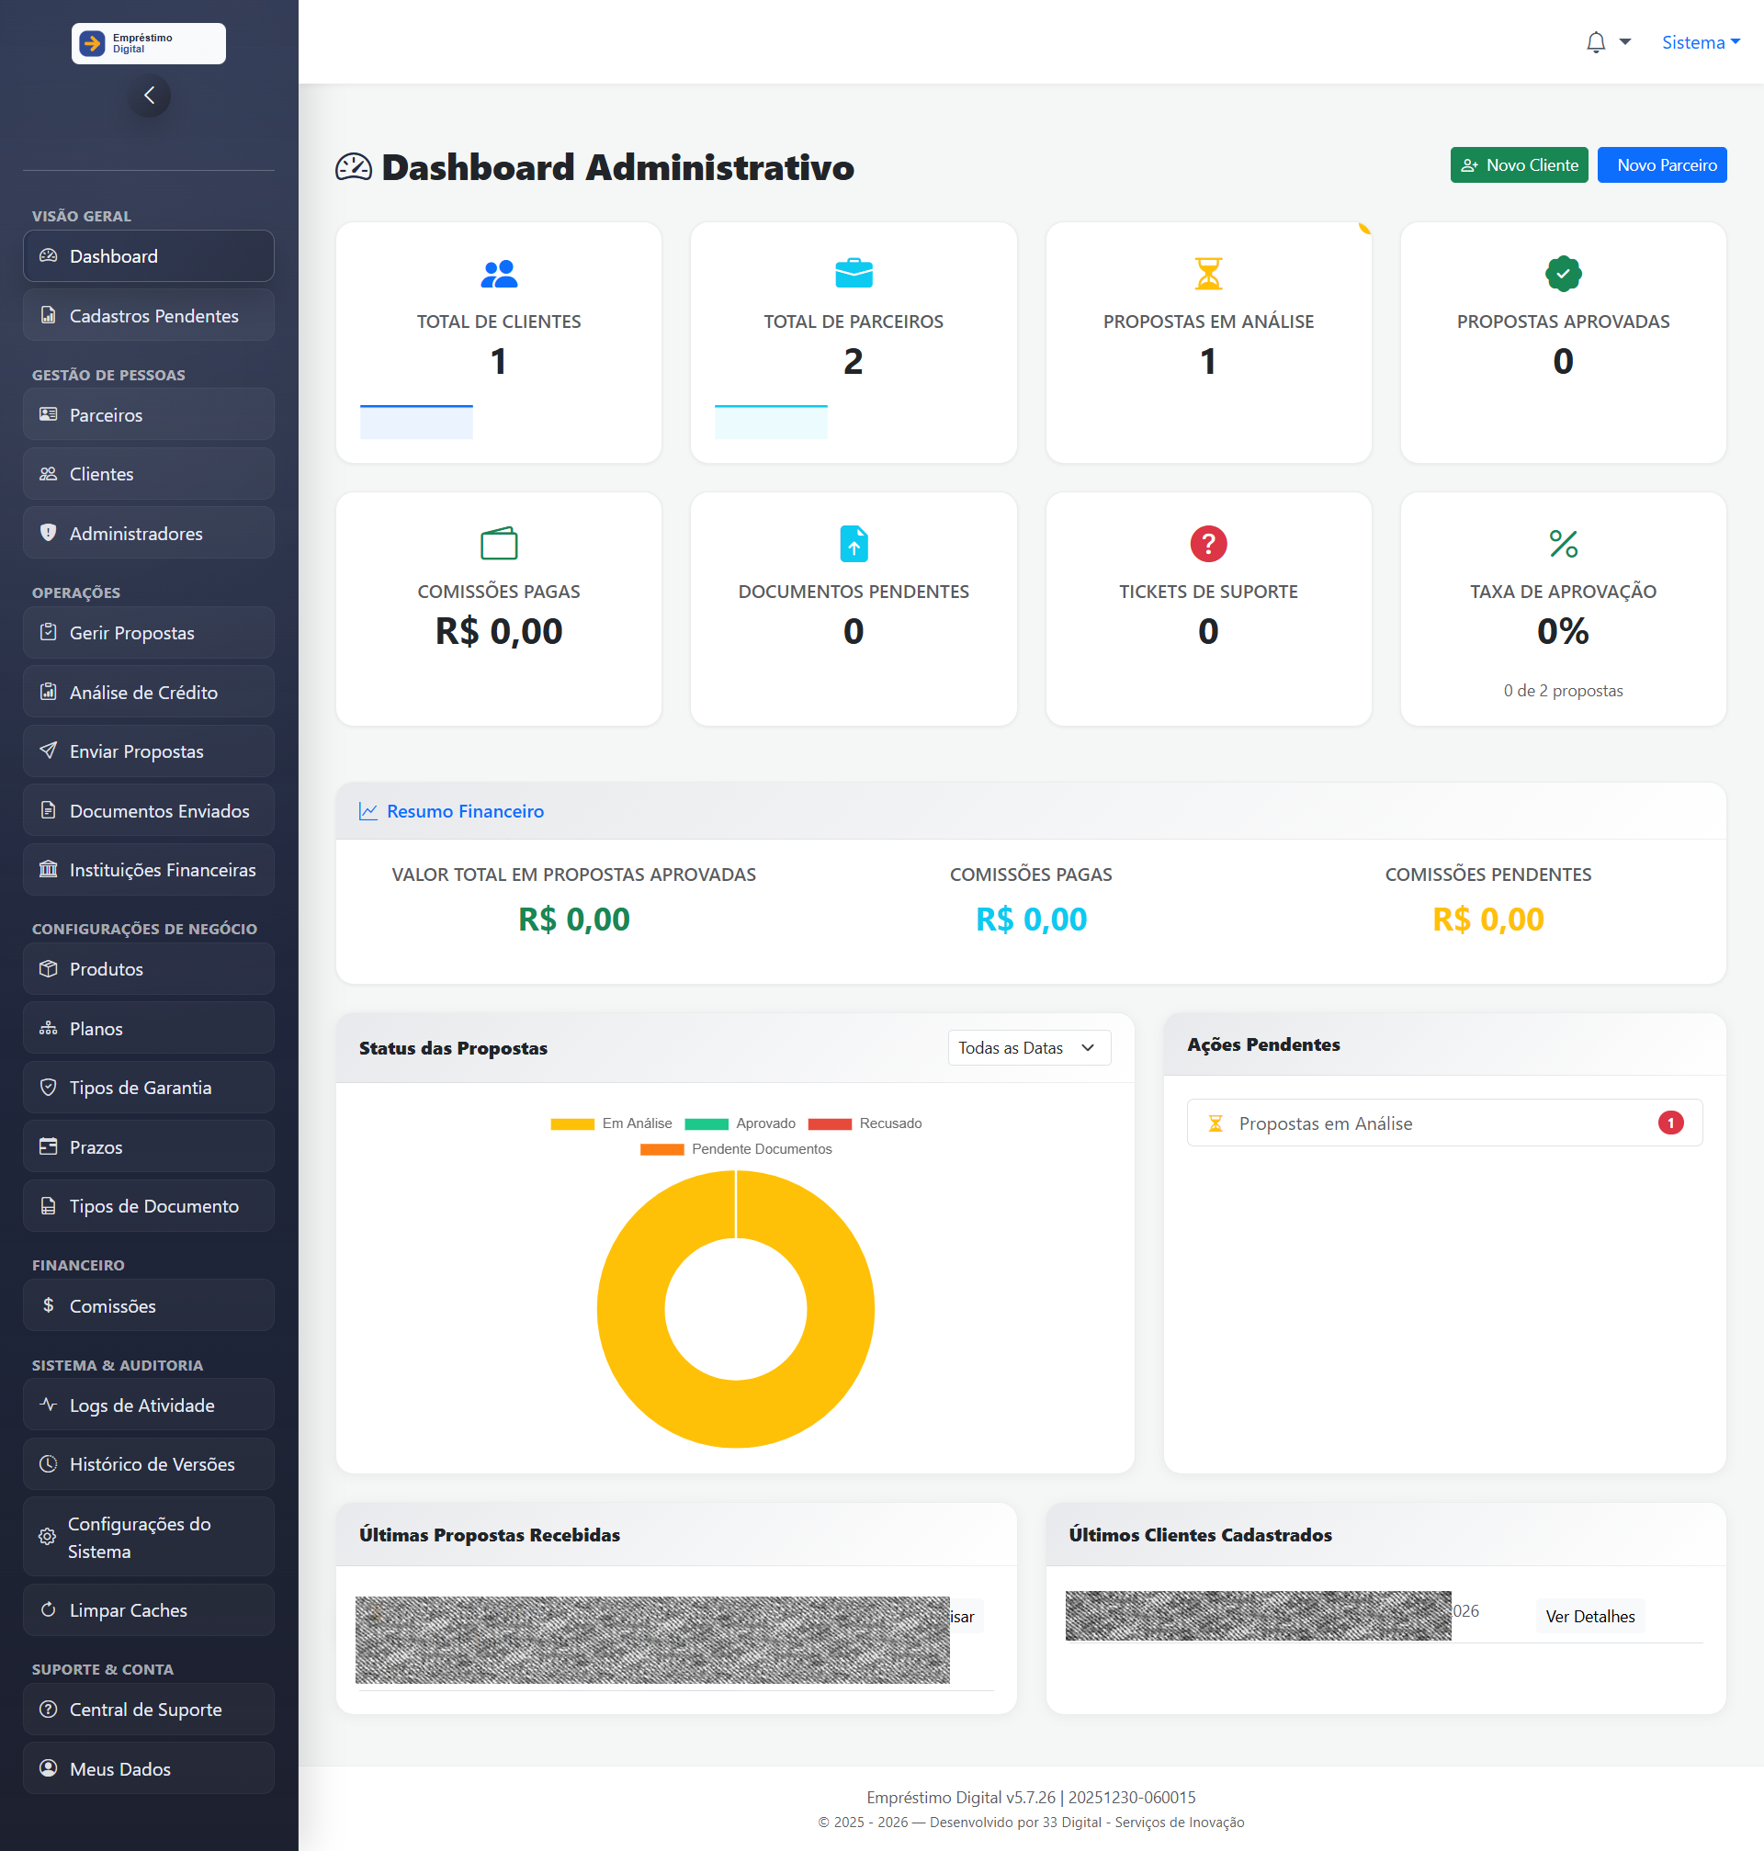The height and width of the screenshot is (1851, 1764).
Task: Click the Propostas Aprovadas check badge icon
Action: pyautogui.click(x=1563, y=274)
